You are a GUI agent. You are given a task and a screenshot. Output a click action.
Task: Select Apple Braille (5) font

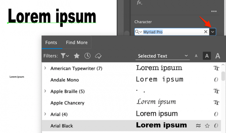point(67,91)
